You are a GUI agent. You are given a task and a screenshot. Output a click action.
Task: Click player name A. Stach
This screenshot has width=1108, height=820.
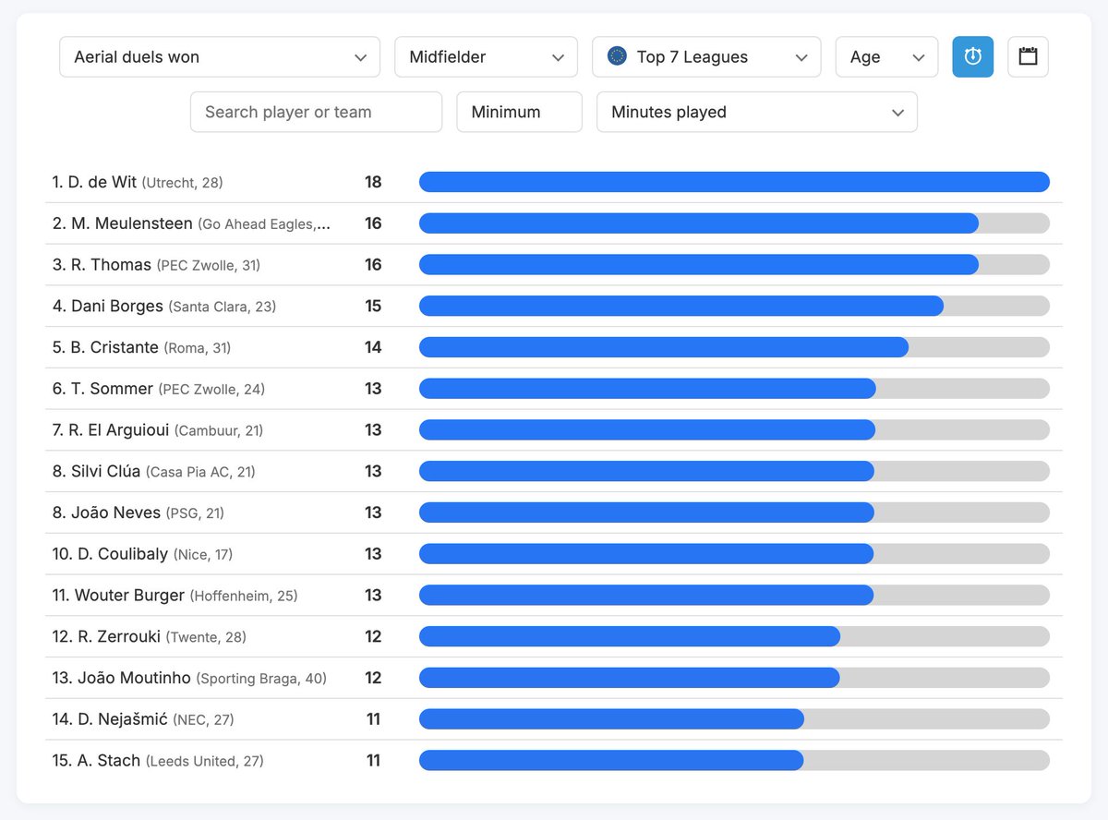(108, 761)
